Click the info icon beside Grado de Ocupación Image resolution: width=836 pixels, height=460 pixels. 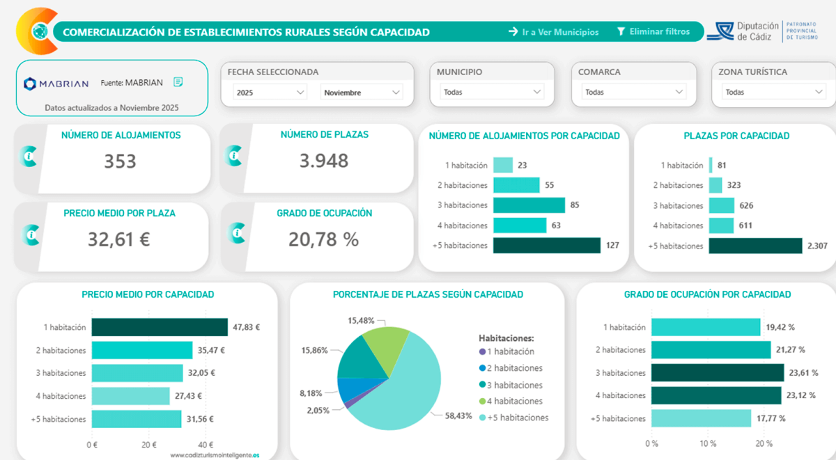click(237, 235)
